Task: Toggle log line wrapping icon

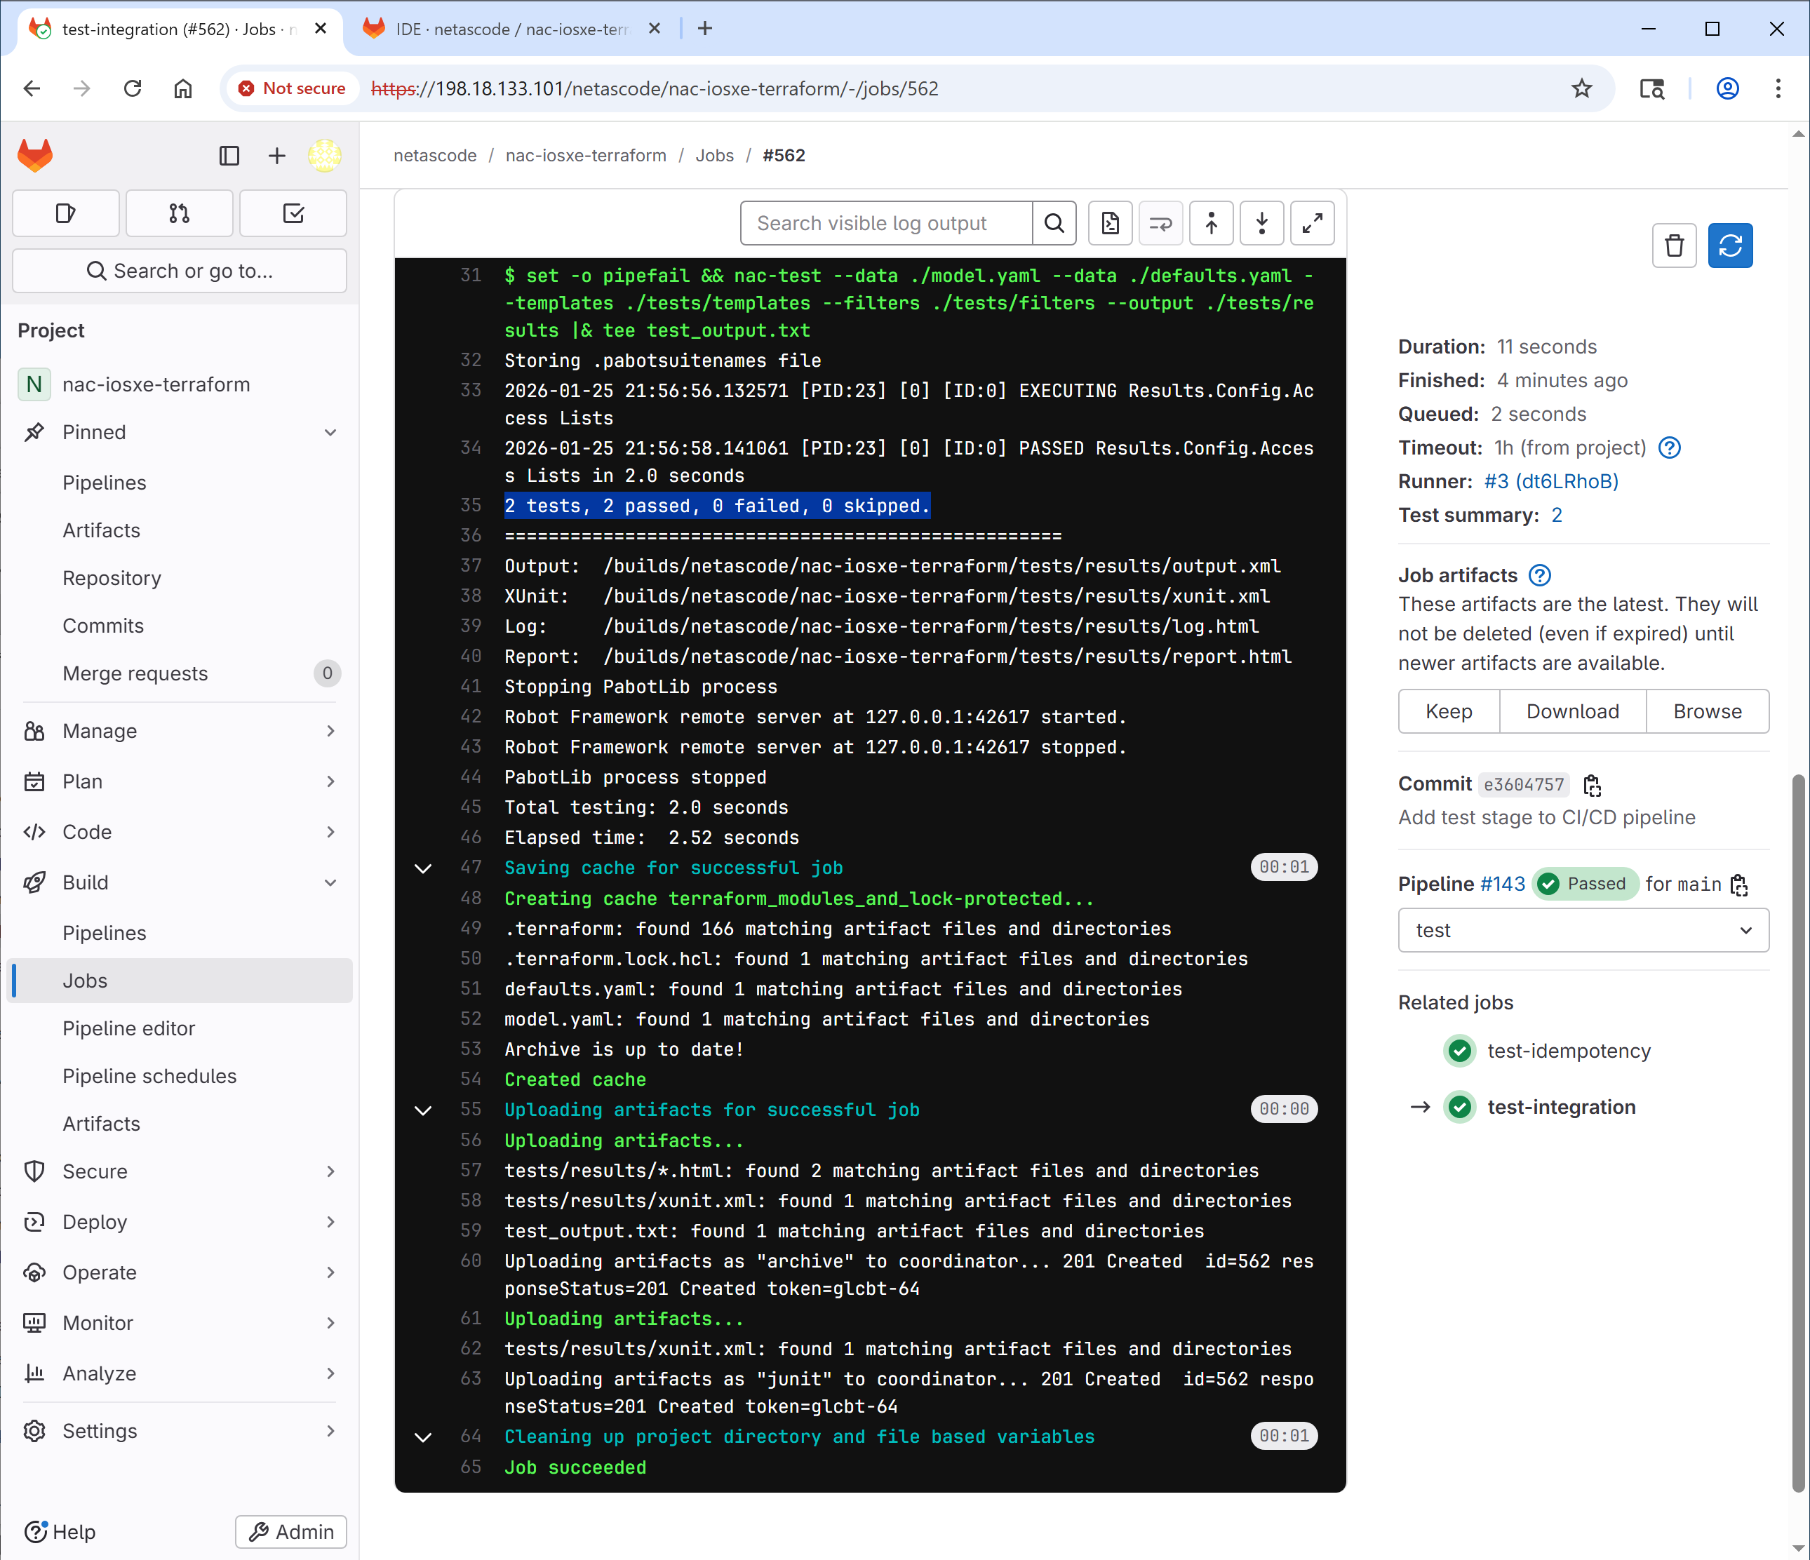Action: pos(1160,224)
